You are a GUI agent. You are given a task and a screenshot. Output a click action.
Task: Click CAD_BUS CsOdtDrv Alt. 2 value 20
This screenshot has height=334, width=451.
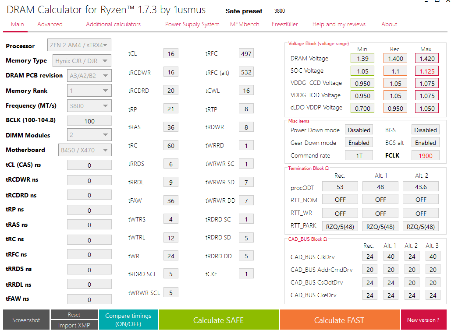[x=412, y=282]
